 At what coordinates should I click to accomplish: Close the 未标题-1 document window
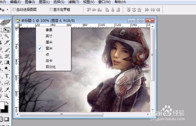(150, 21)
